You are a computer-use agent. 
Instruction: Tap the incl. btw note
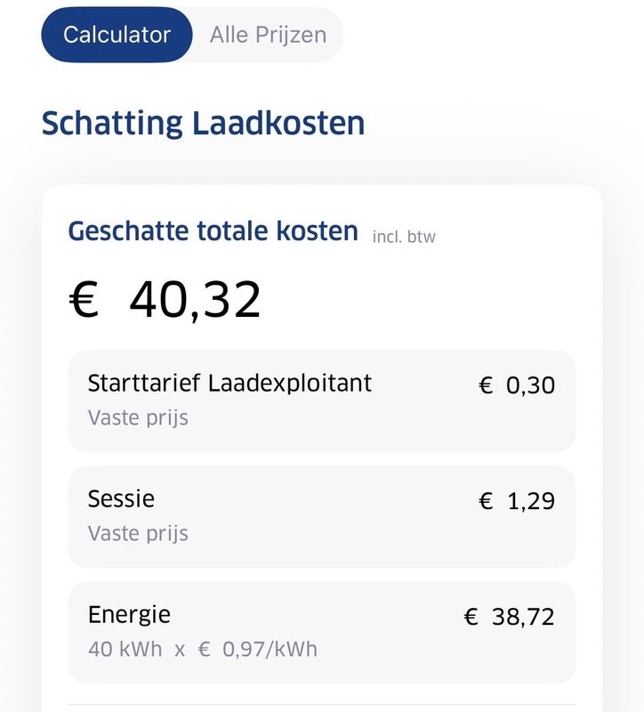coord(404,237)
